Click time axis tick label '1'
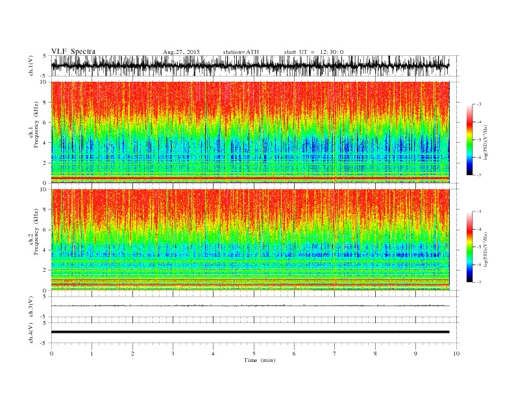 click(92, 354)
